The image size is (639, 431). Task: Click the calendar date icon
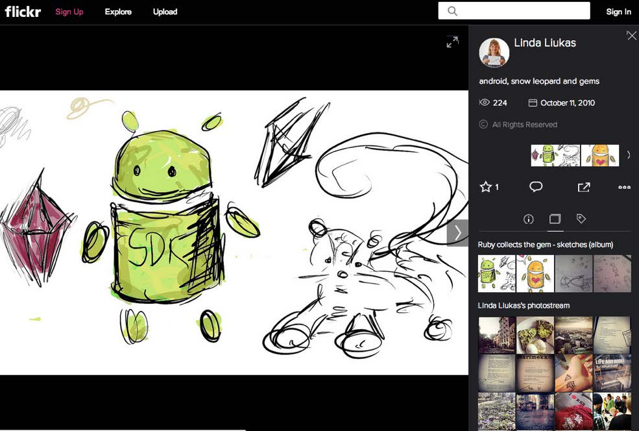(x=533, y=103)
